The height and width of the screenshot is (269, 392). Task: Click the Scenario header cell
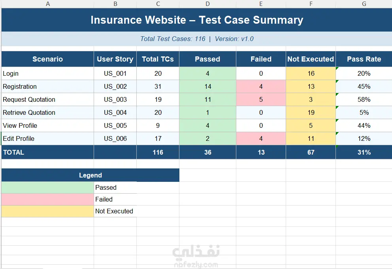click(x=47, y=59)
